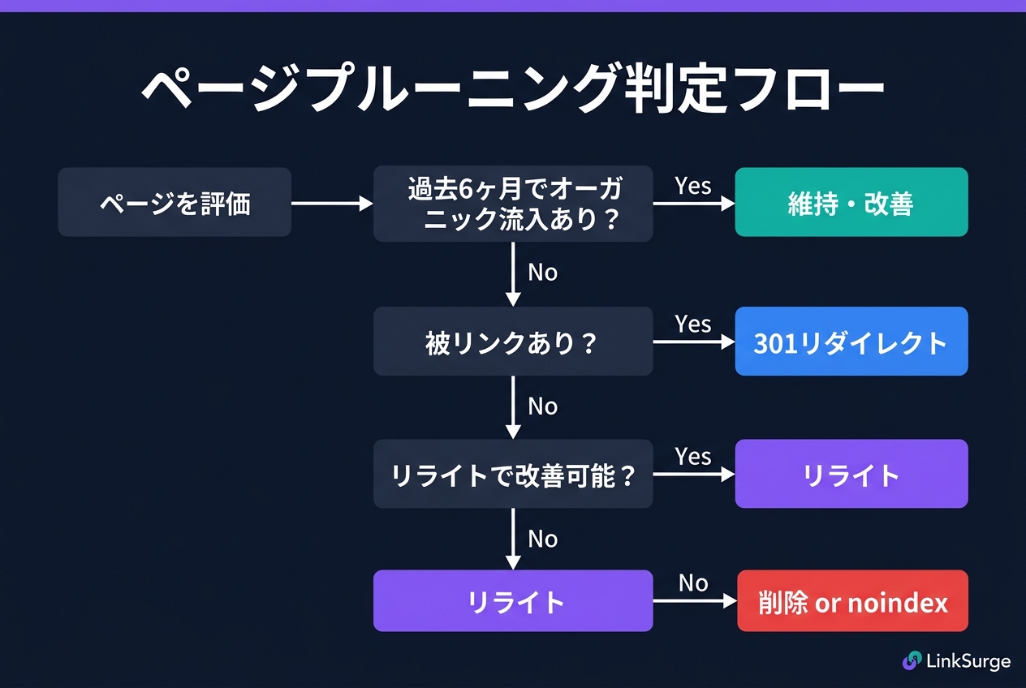
Task: Click the ページプルーニング判定フロー title
Action: point(512,88)
